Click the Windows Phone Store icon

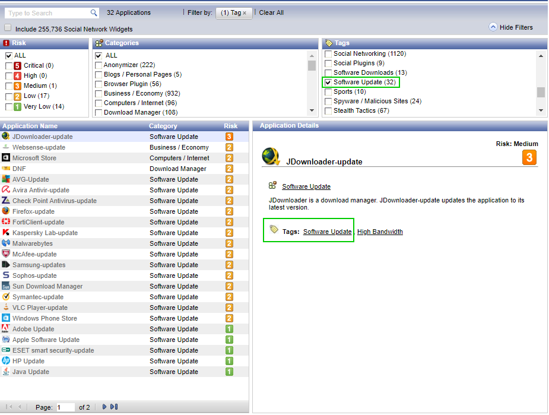5,318
